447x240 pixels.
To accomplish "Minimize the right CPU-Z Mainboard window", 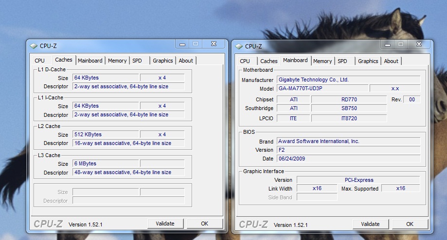I will click(387, 45).
